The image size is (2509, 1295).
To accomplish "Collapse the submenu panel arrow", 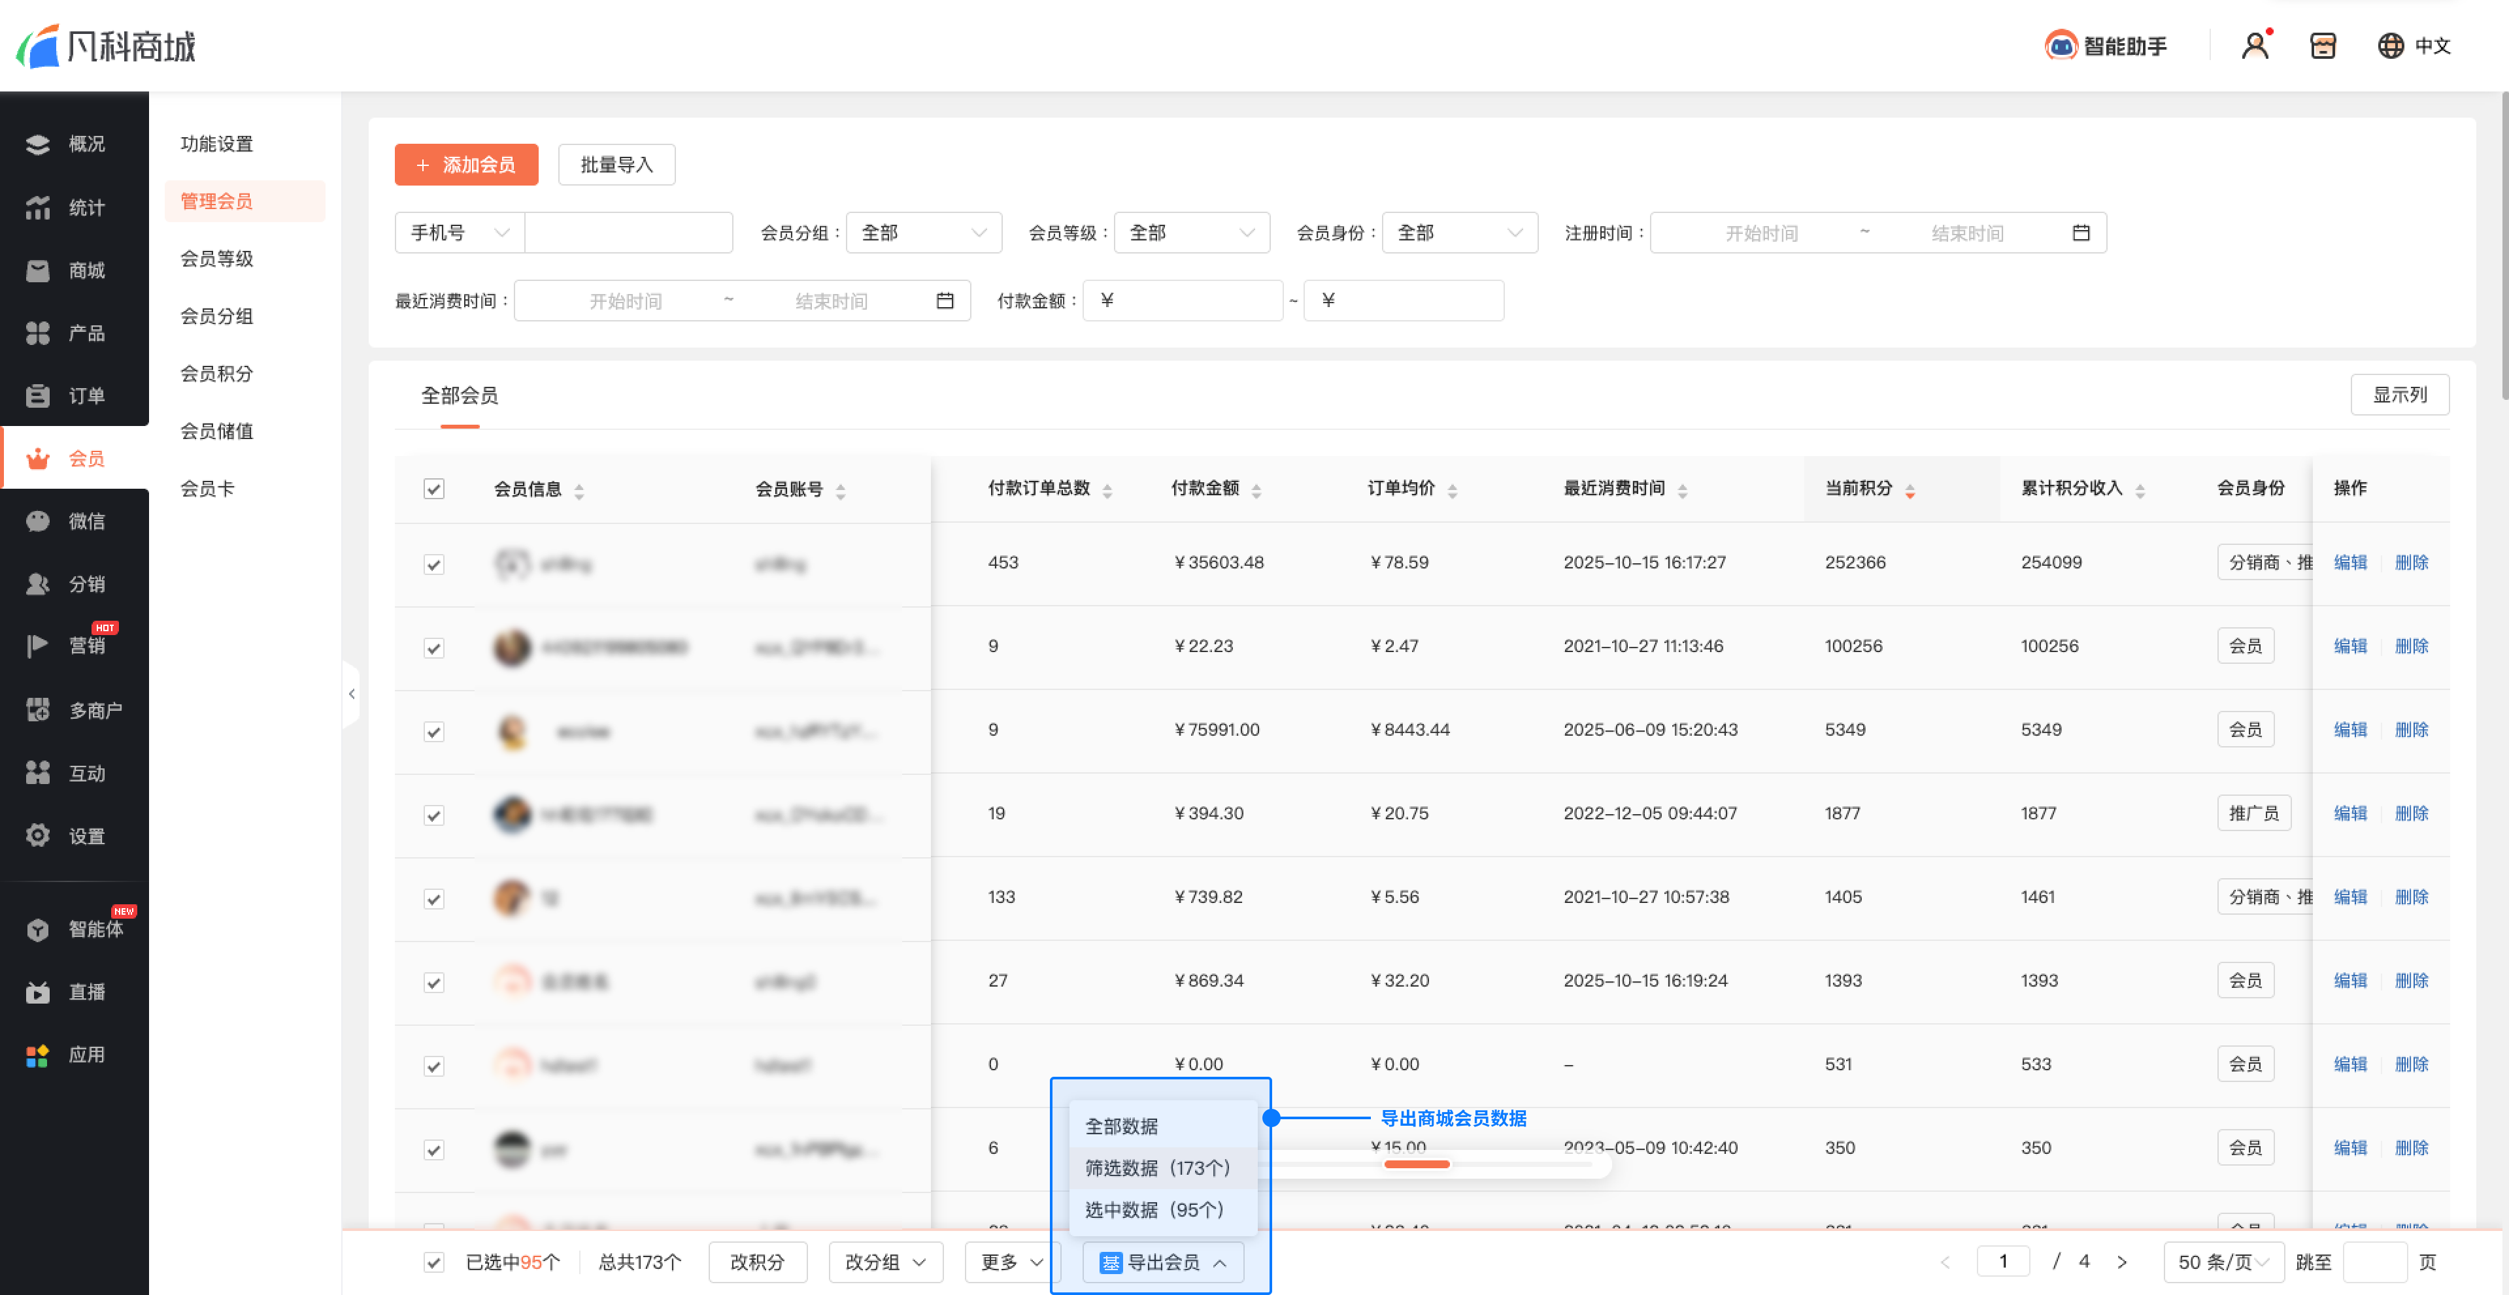I will (x=352, y=695).
